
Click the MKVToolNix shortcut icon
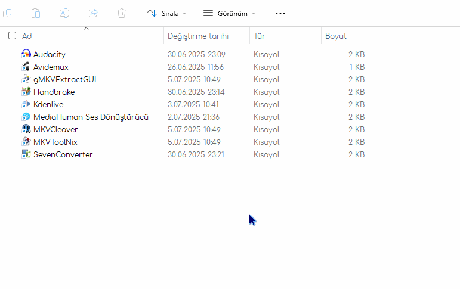[x=26, y=142]
